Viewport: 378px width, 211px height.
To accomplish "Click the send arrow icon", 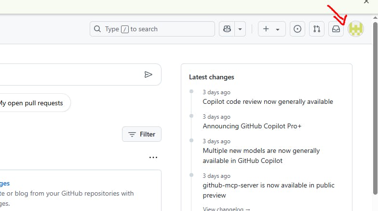I will click(x=148, y=74).
